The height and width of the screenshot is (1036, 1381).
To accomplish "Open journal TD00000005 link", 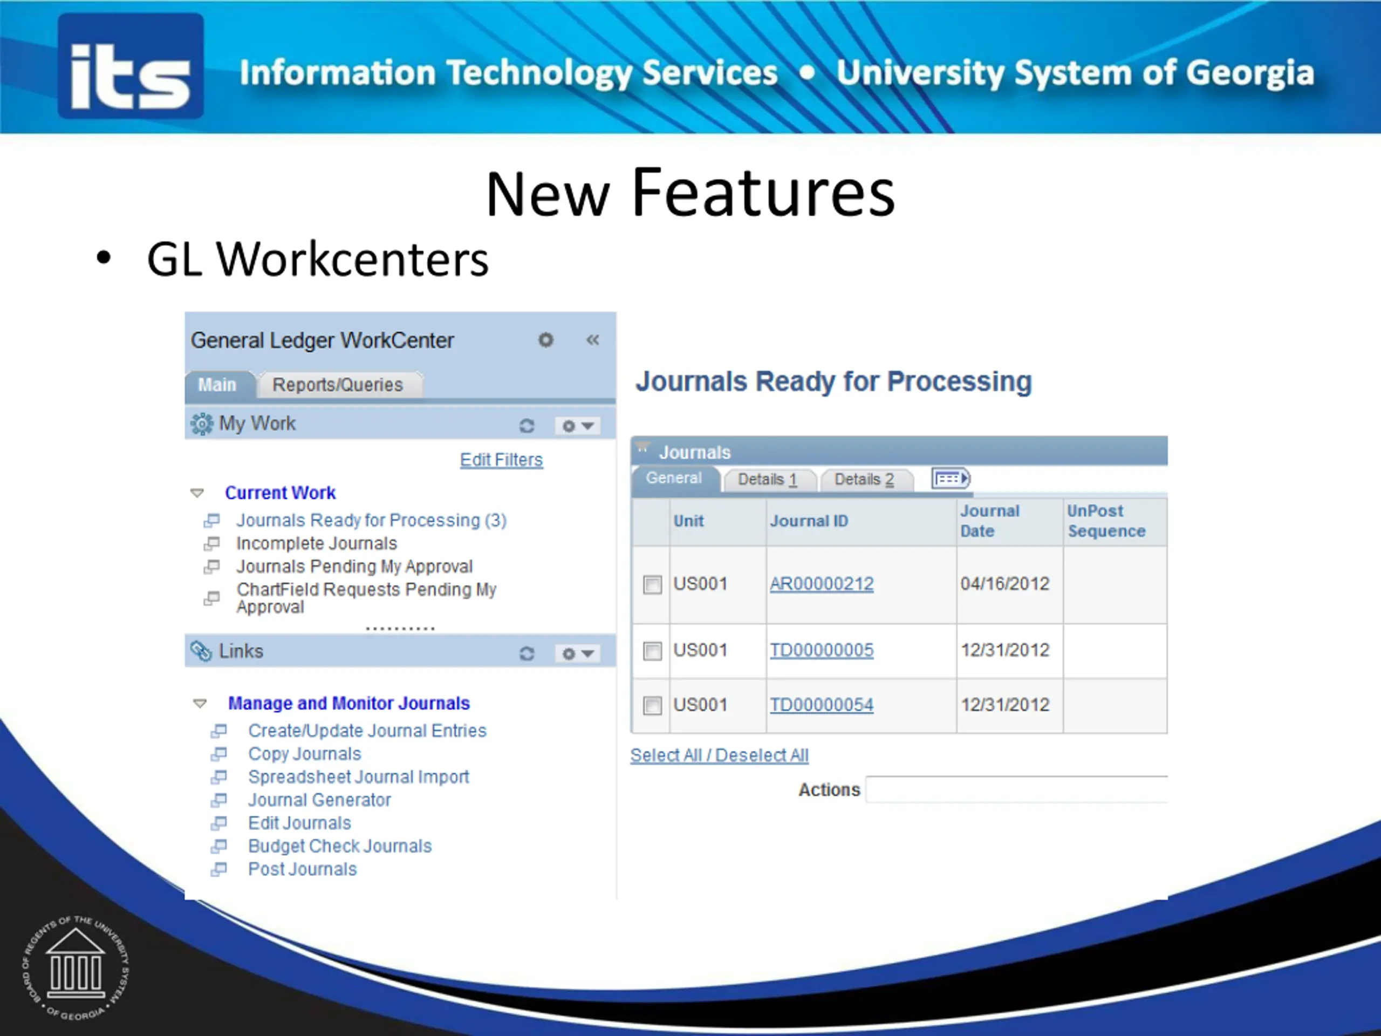I will [x=822, y=650].
